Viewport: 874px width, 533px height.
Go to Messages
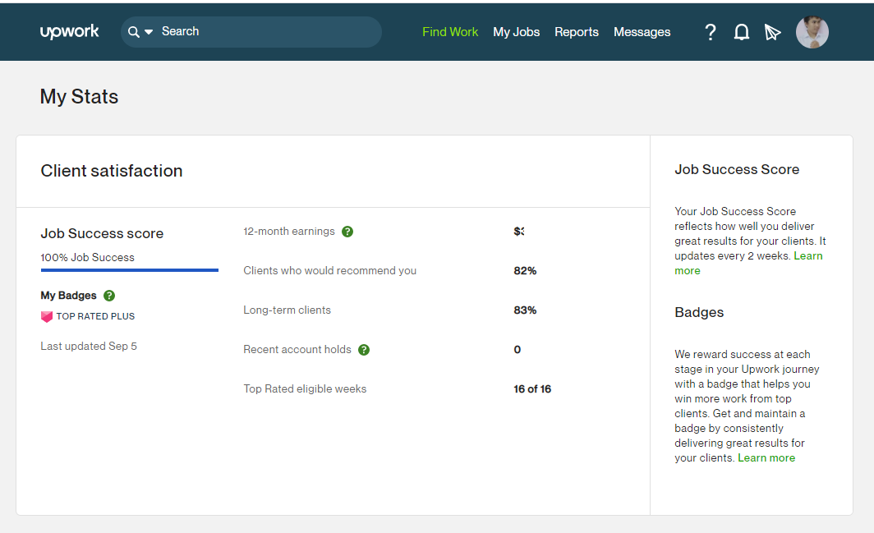pyautogui.click(x=642, y=32)
